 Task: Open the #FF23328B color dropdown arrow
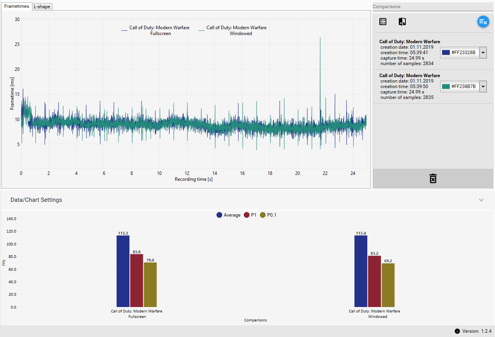pyautogui.click(x=483, y=53)
